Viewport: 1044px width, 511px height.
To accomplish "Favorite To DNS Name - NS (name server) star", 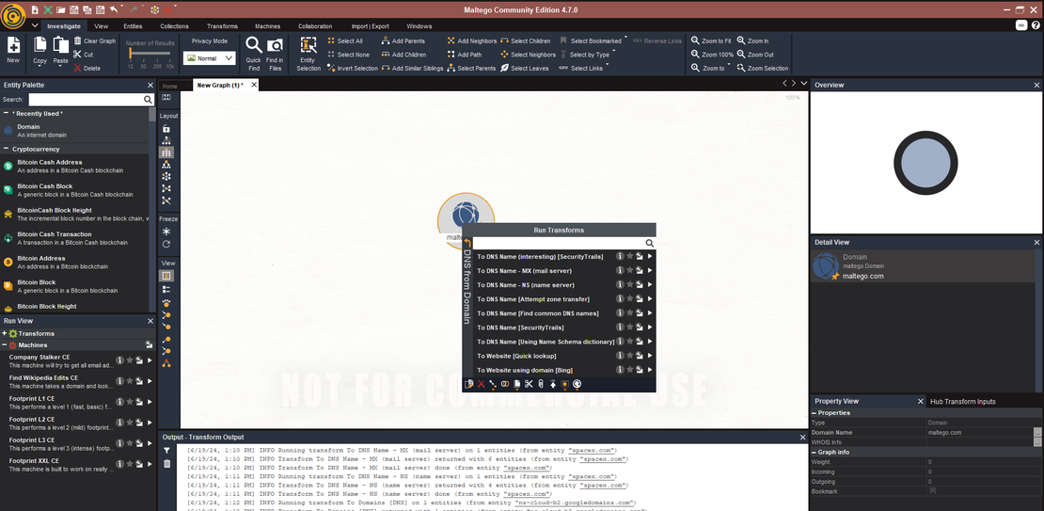I will coord(630,285).
